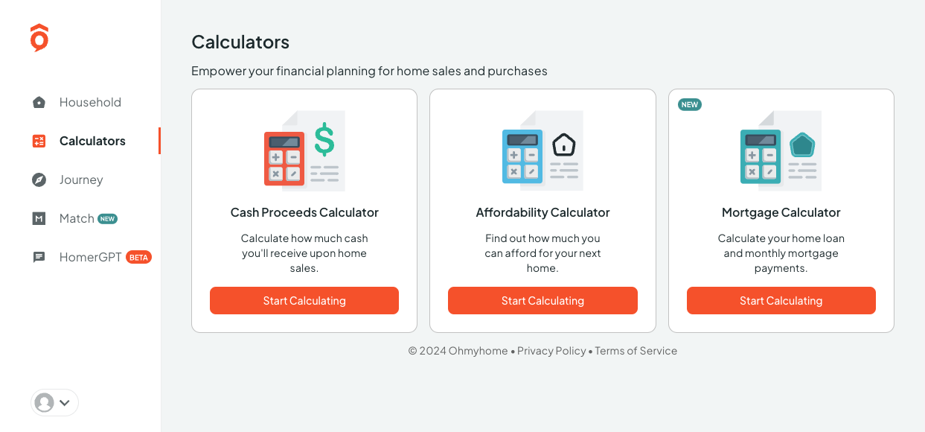Viewport: 925px width, 432px height.
Task: Click the Ohmyhome logo icon
Action: point(39,38)
